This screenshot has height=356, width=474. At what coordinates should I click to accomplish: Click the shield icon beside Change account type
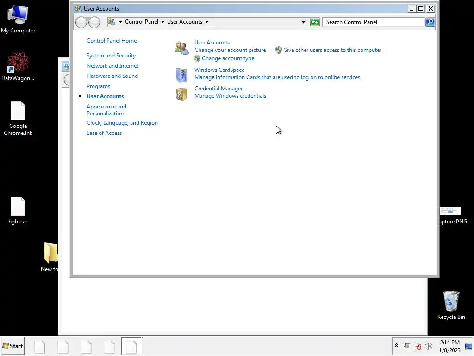(197, 58)
